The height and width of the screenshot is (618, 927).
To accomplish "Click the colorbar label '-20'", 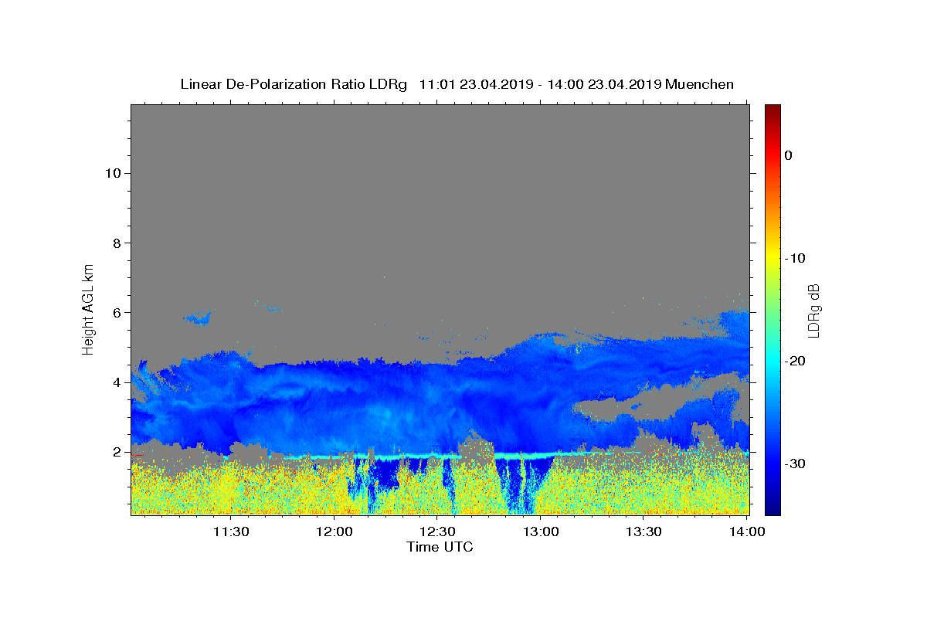I will coord(796,361).
